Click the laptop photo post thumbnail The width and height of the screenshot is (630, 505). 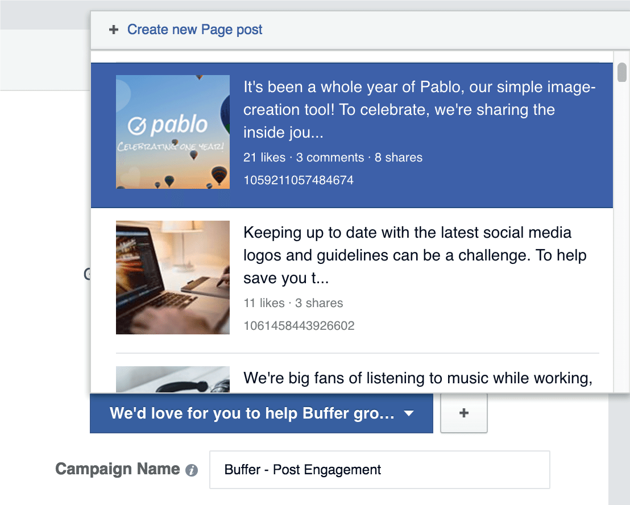173,278
